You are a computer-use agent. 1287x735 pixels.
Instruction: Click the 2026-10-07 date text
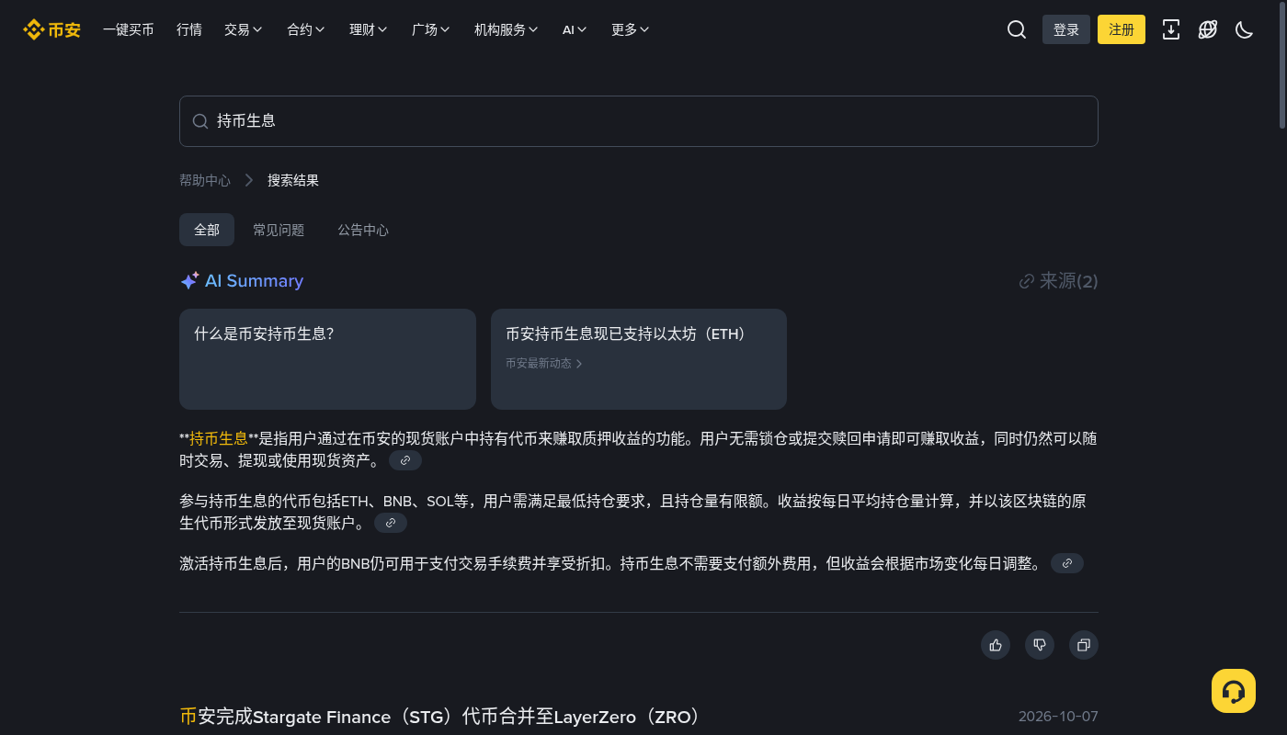(1058, 717)
